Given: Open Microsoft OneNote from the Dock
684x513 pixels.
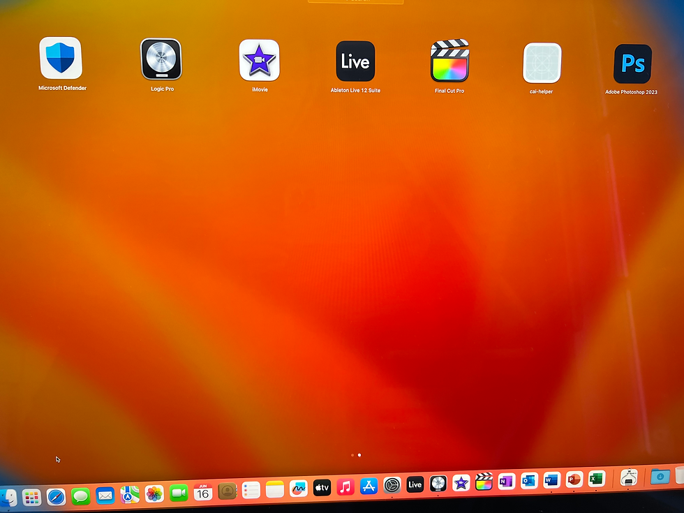Looking at the screenshot, I should click(x=506, y=481).
